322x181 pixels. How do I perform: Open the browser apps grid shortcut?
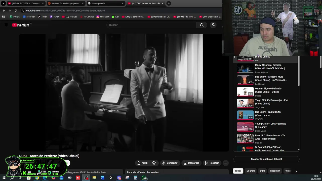tap(3, 17)
